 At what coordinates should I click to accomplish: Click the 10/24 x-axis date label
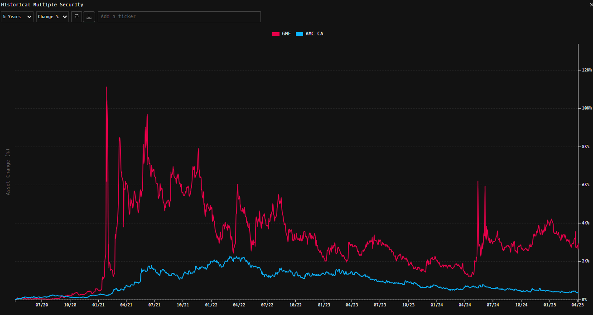[521, 305]
